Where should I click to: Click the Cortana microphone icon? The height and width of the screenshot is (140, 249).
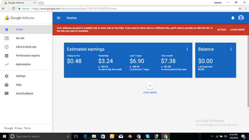click(68, 136)
